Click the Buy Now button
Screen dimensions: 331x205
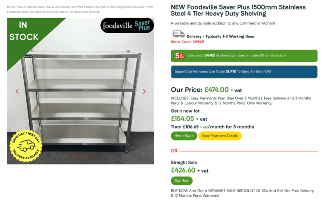[181, 181]
